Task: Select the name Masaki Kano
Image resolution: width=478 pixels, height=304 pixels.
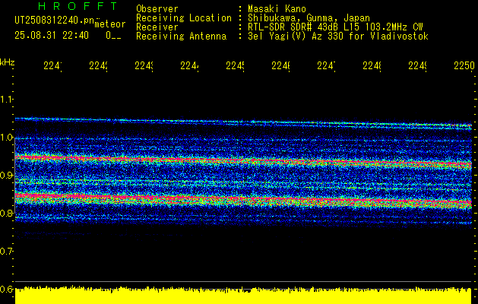Action: tap(277, 9)
